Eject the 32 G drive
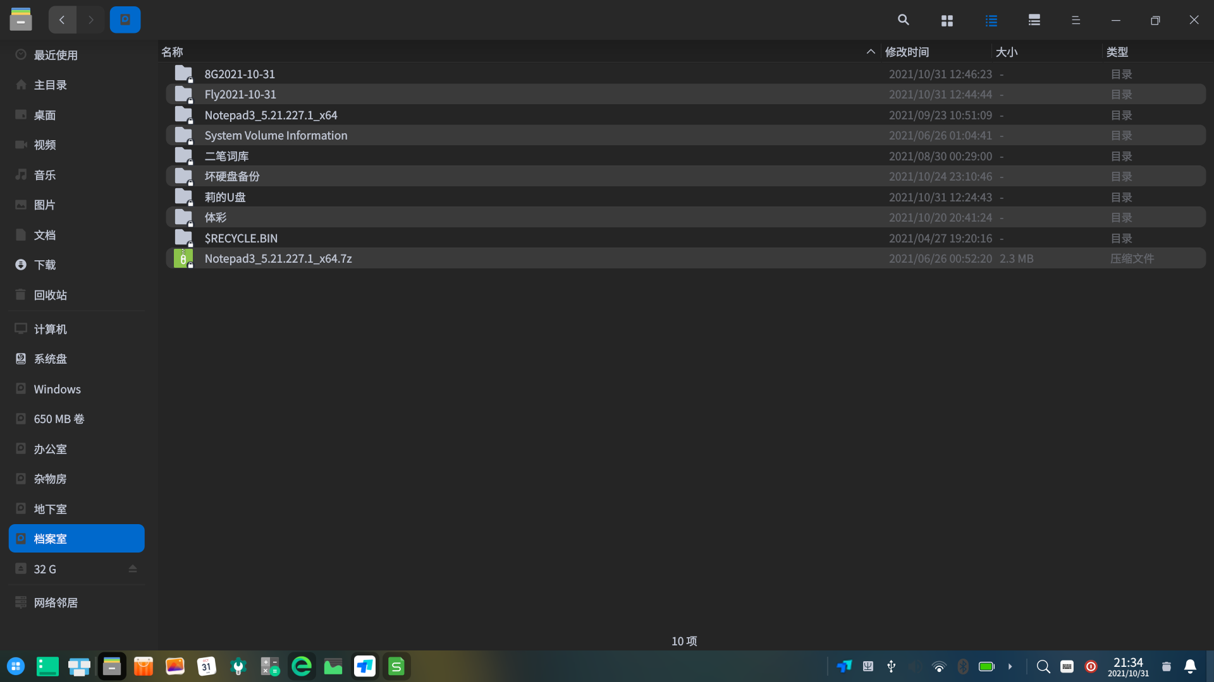Screen dimensions: 1214x682 (133, 569)
